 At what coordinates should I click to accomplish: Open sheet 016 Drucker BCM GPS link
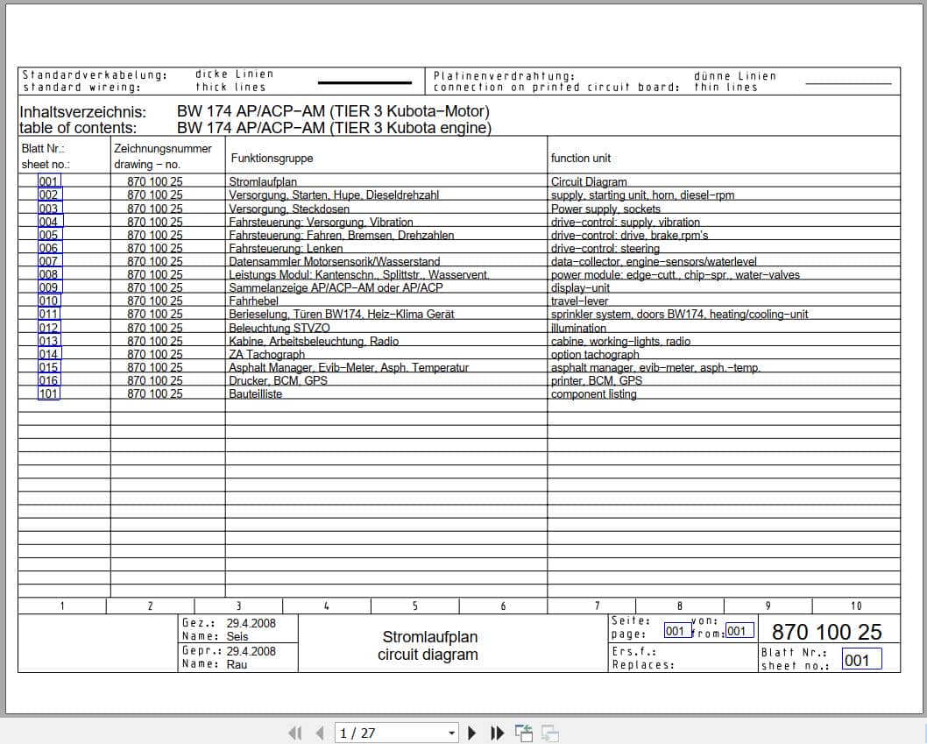[49, 381]
